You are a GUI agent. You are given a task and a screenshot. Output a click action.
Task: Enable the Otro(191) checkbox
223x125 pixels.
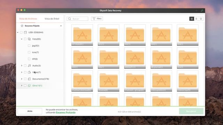[x=25, y=85]
